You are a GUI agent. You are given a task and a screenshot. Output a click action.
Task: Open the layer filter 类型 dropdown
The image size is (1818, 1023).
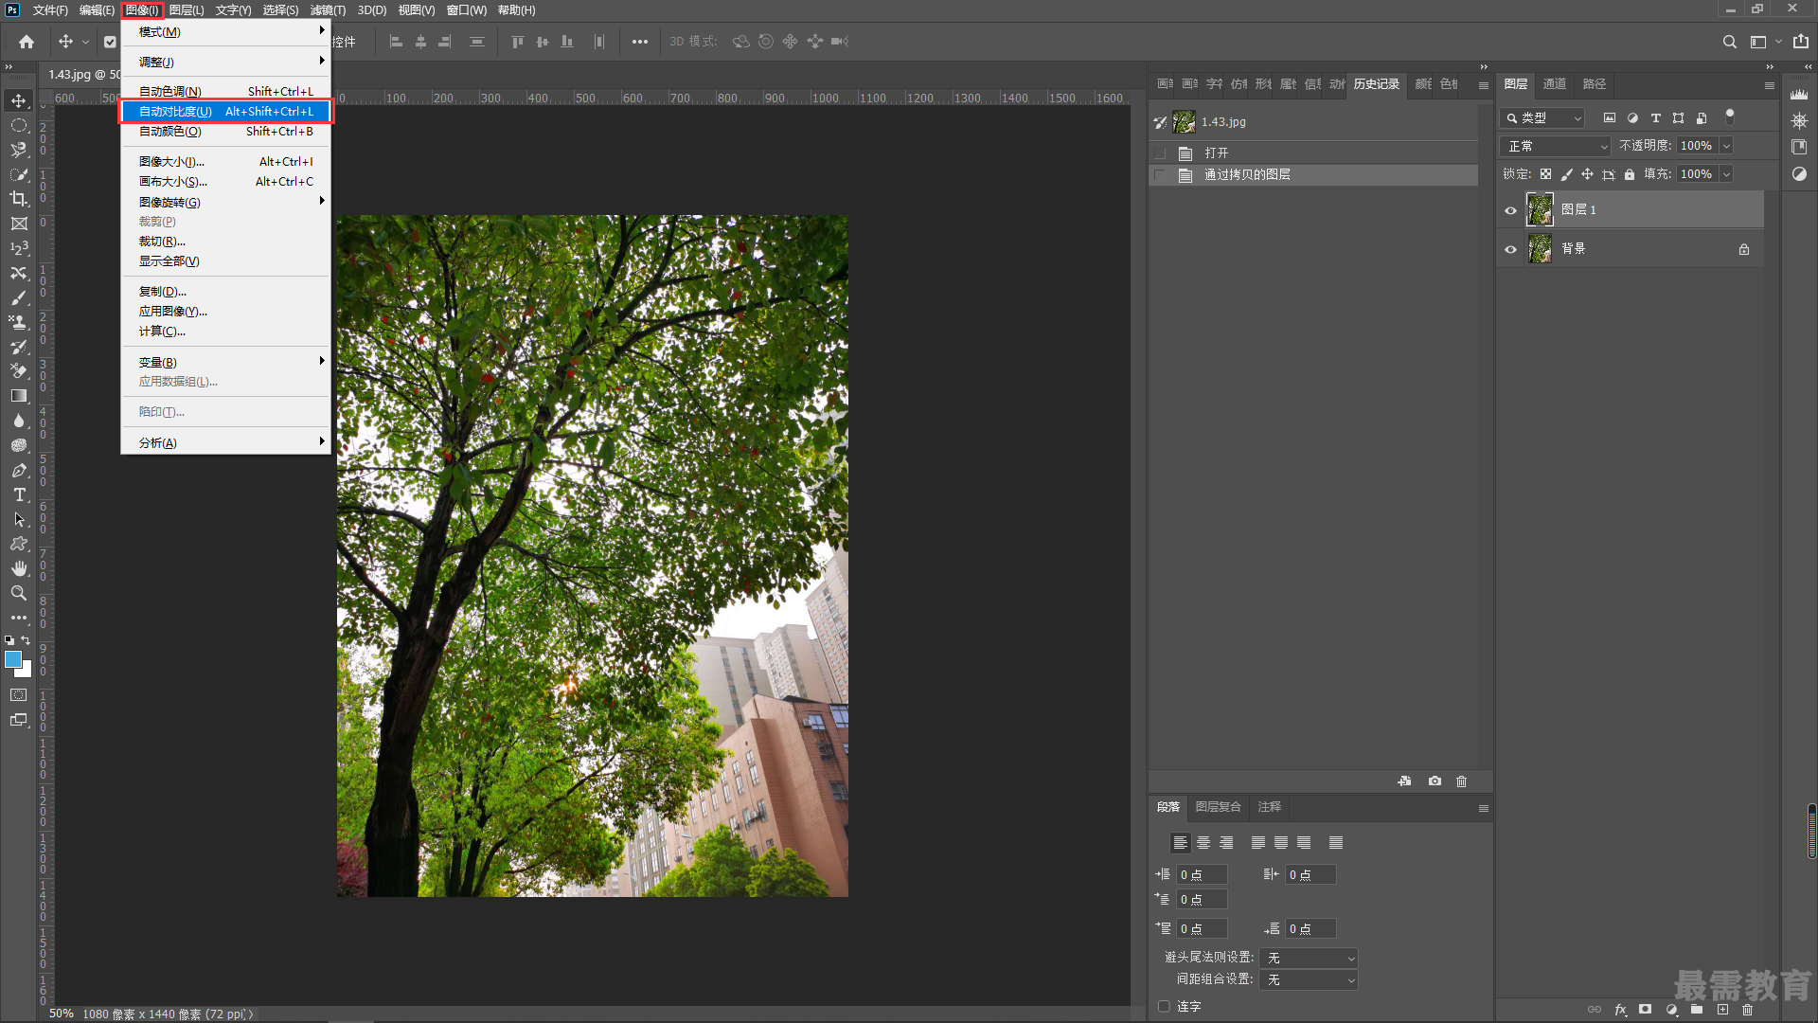click(1543, 118)
